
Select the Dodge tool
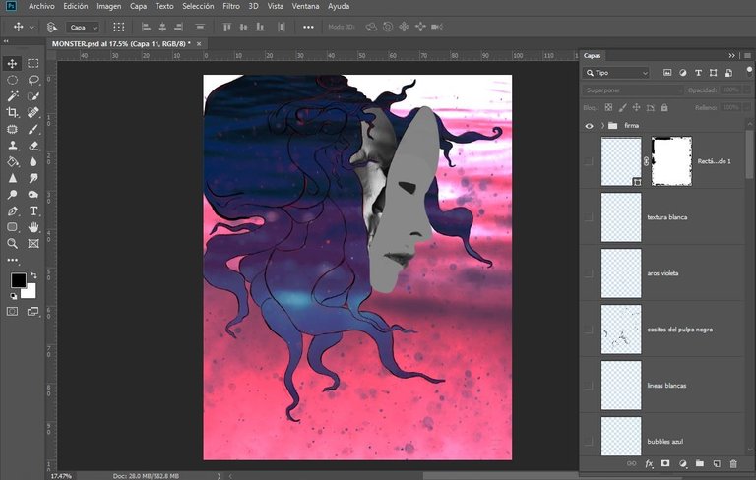(x=12, y=194)
